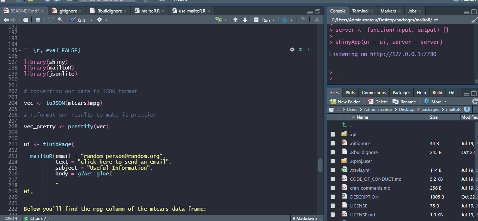Switch to the Plots tab
Image resolution: width=478 pixels, height=221 pixels.
coord(350,92)
